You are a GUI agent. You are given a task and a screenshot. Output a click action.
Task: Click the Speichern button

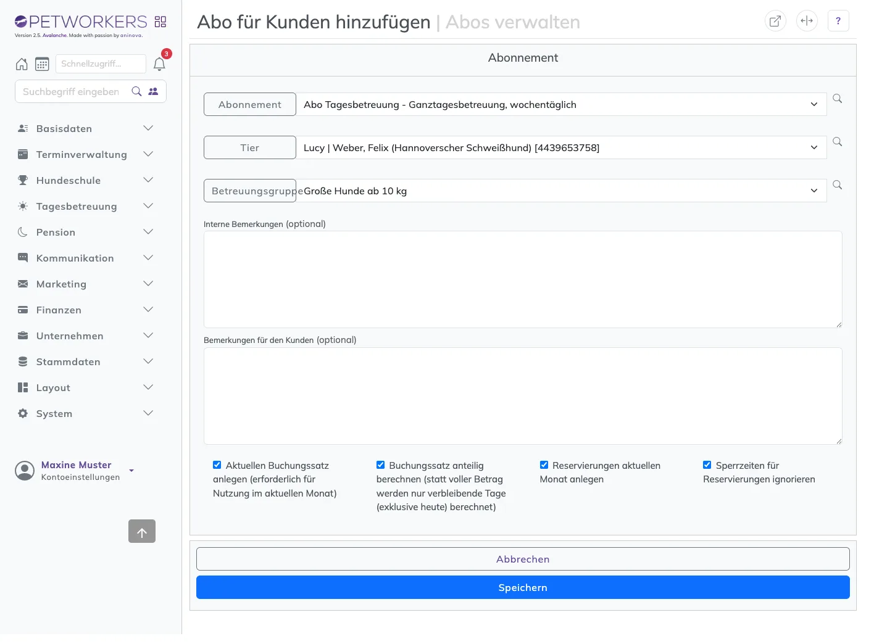click(523, 587)
